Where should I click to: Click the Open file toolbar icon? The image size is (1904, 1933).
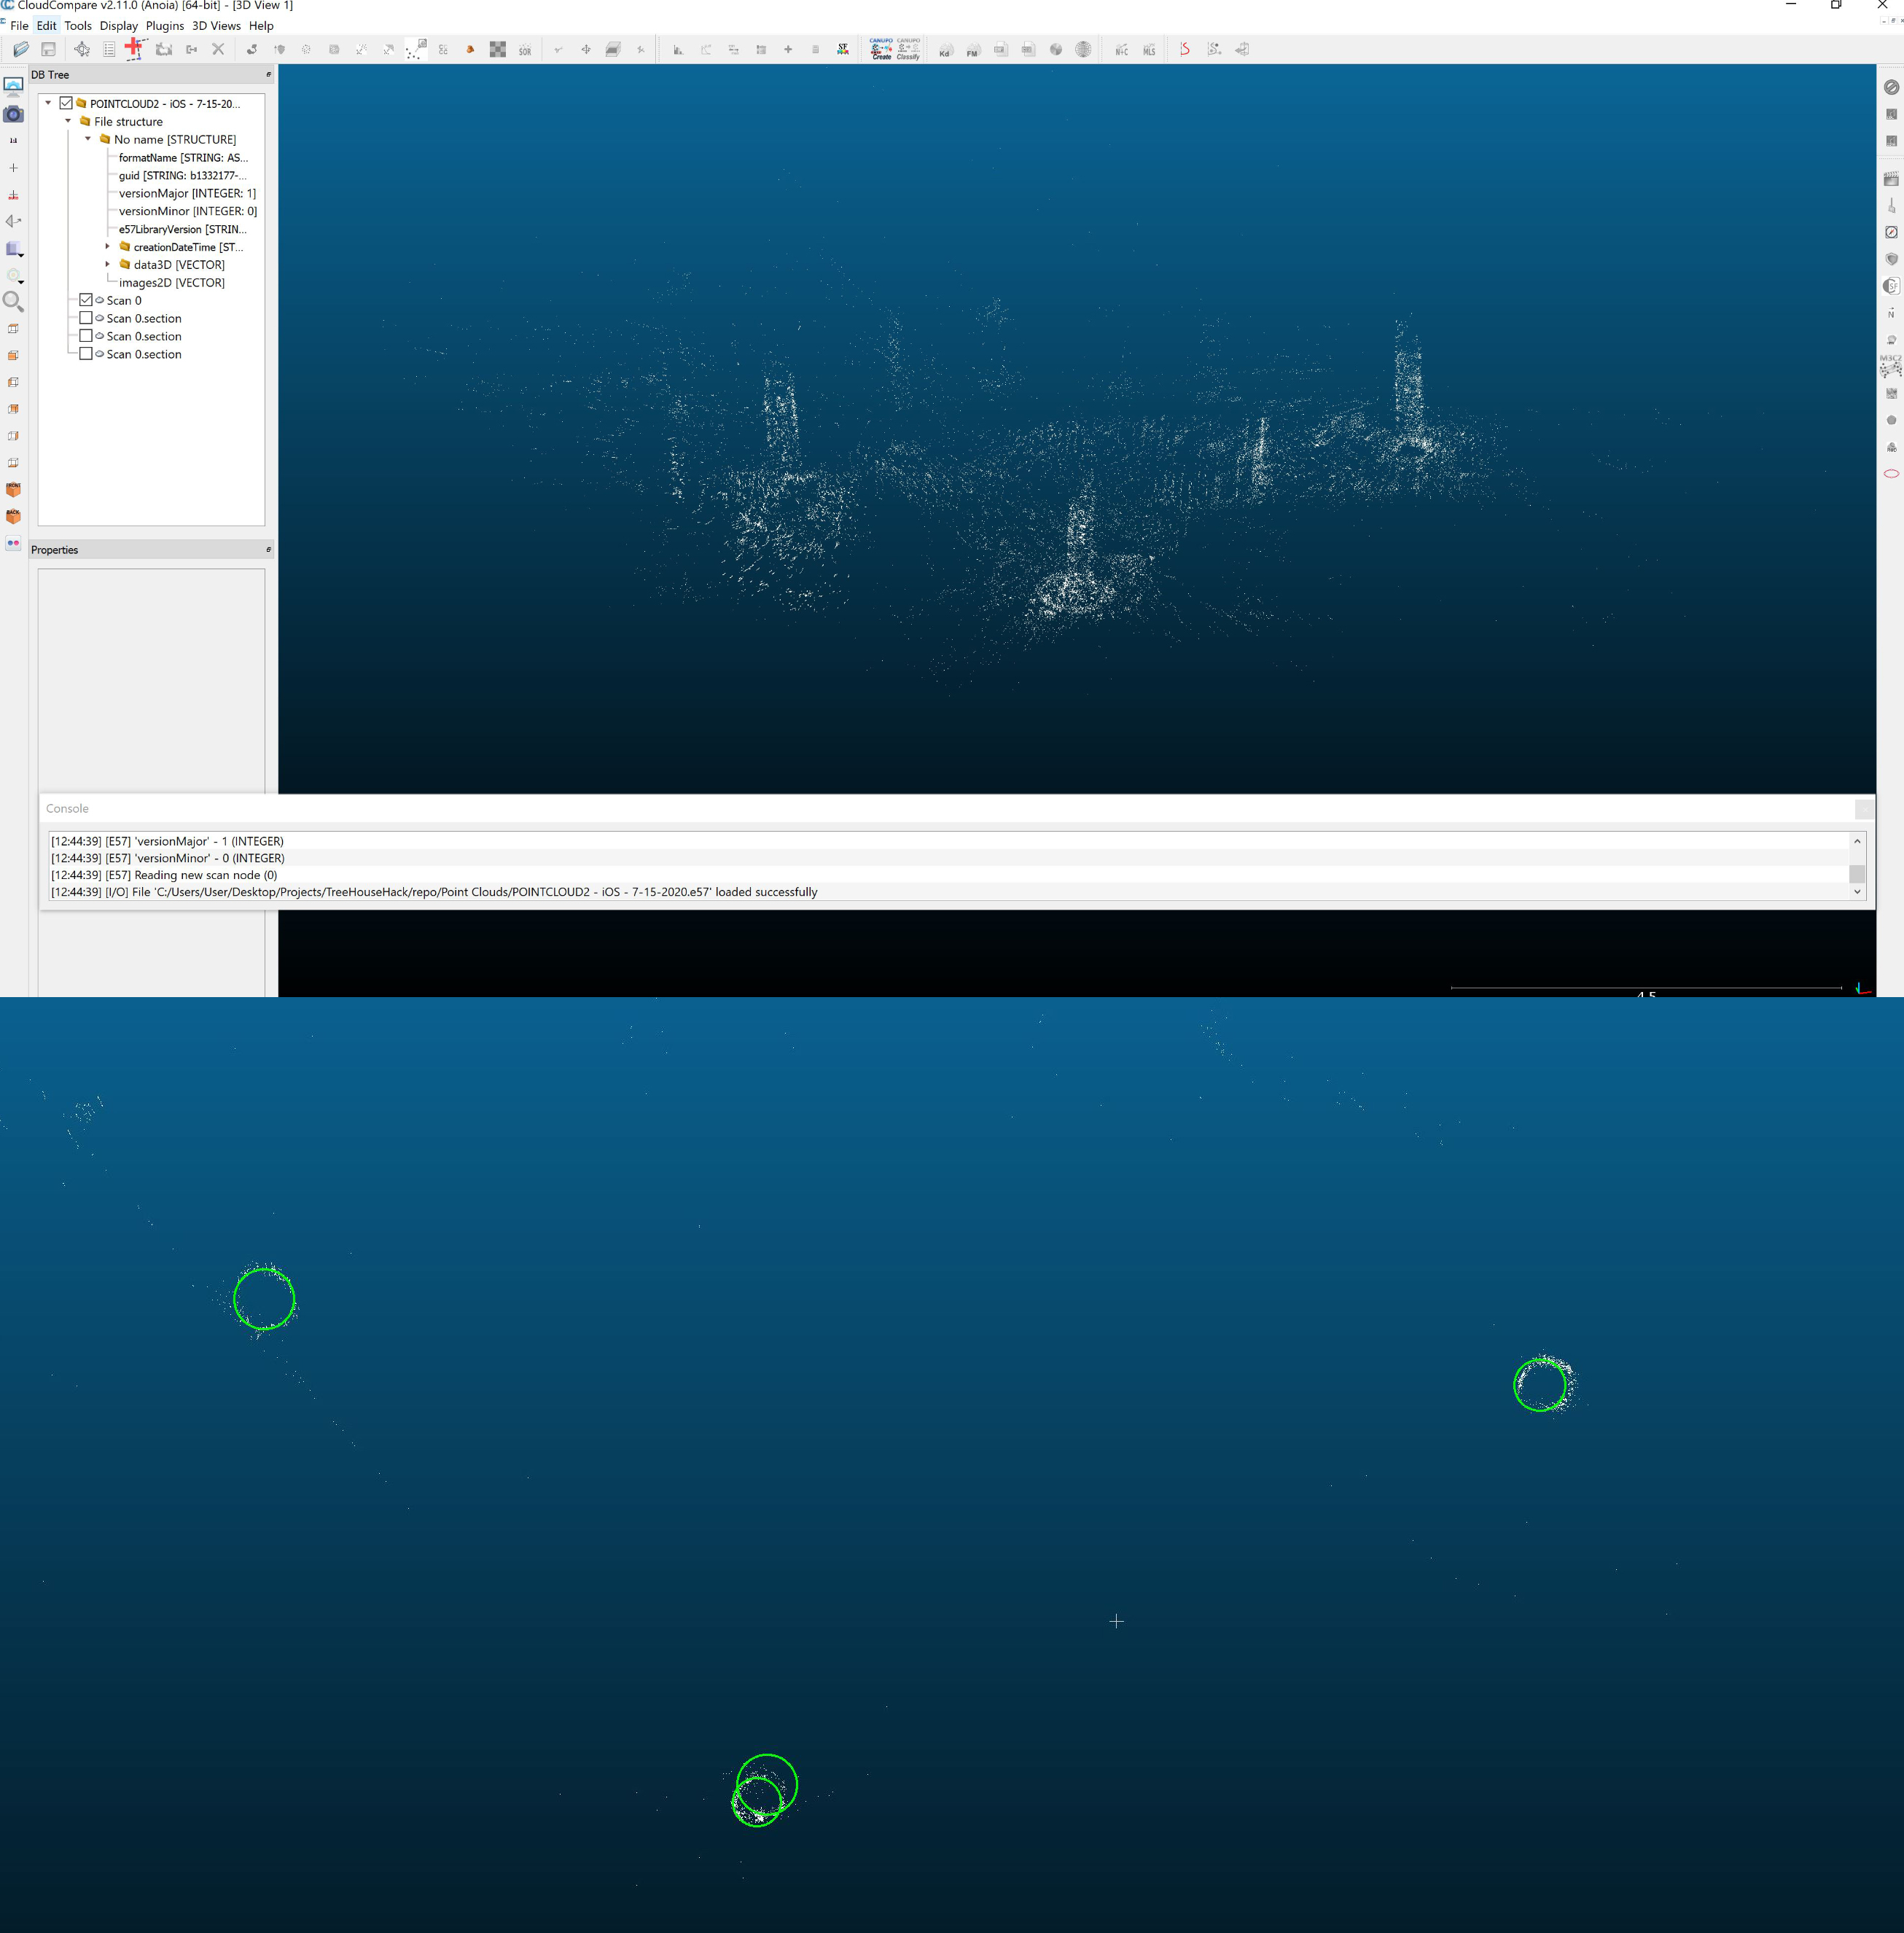[21, 49]
